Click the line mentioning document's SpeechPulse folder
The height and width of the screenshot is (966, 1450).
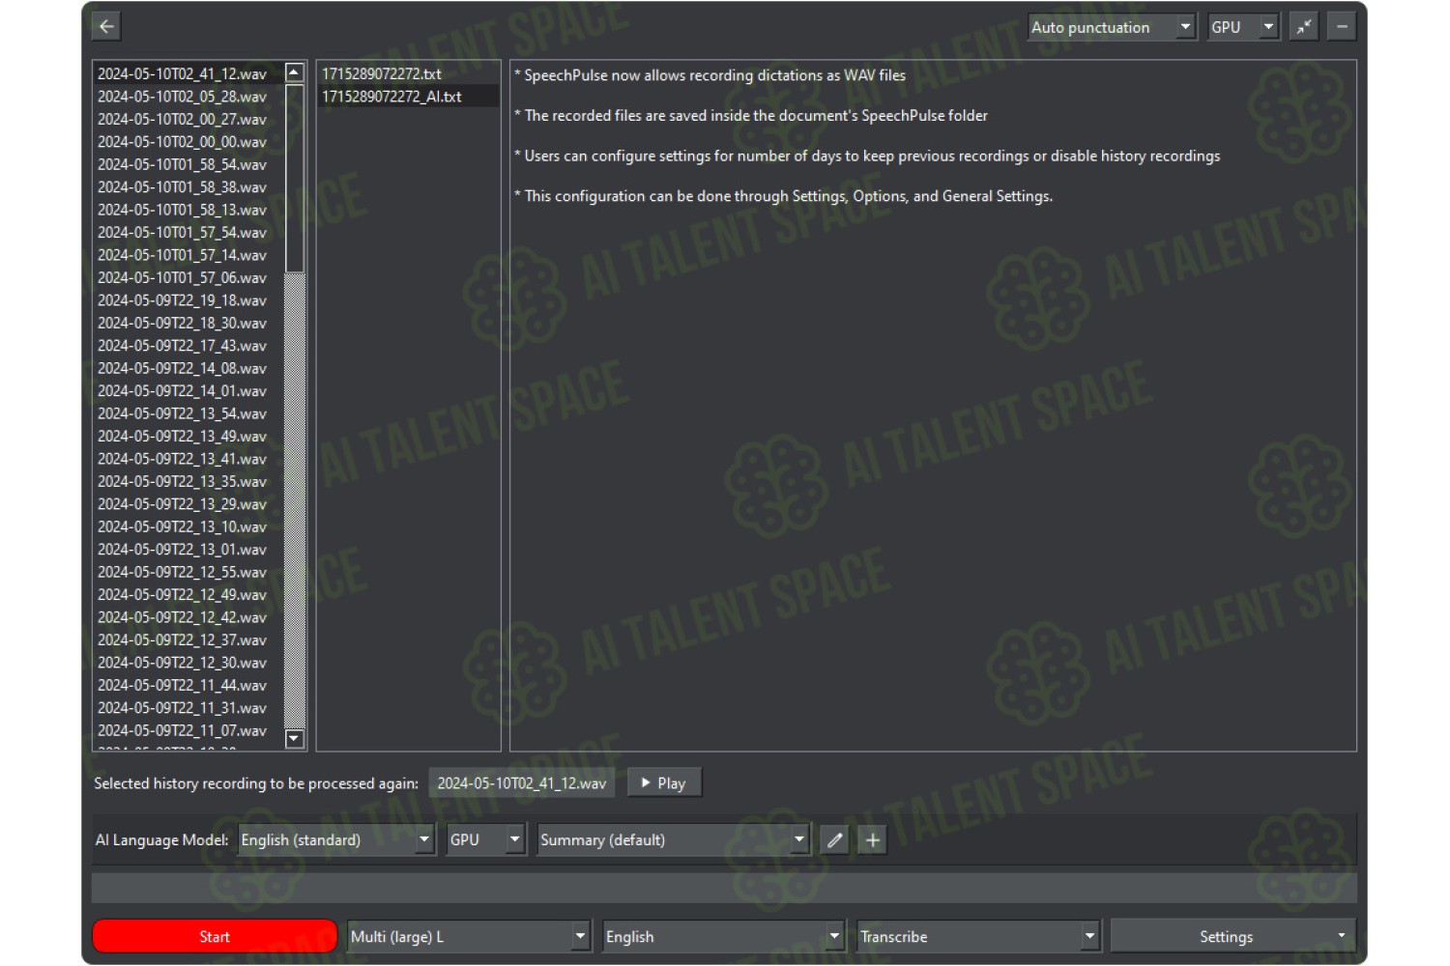(x=751, y=116)
